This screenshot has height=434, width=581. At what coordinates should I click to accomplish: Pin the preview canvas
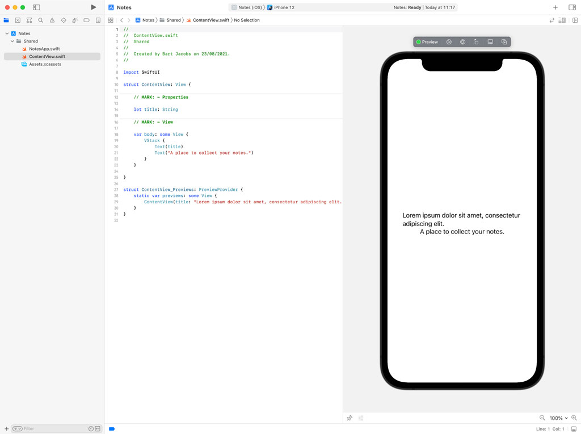(x=350, y=418)
